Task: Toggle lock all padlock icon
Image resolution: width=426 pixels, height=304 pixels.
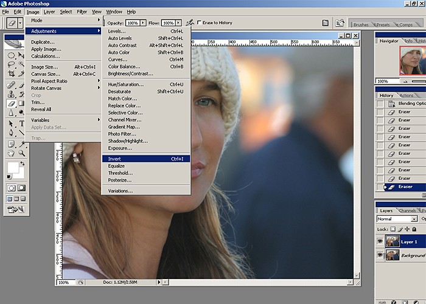Action: 414,229
